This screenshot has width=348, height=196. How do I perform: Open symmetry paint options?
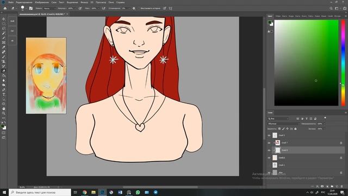click(x=170, y=9)
